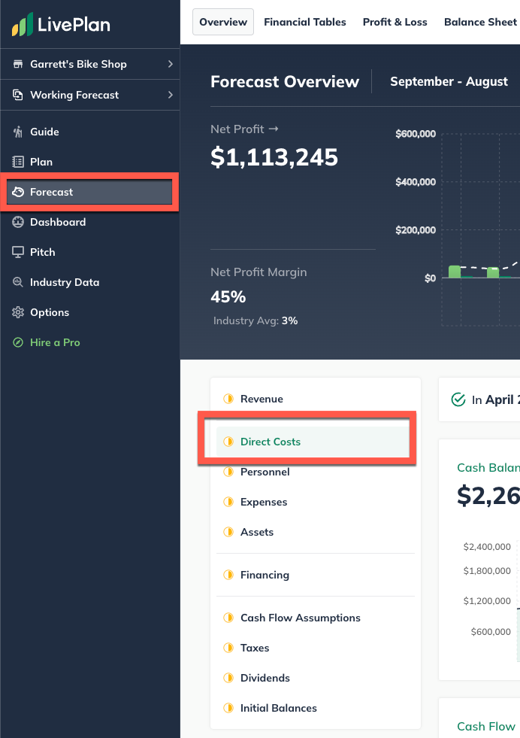This screenshot has height=738, width=520.
Task: Click the Cash Flow Assumptions status icon
Action: click(228, 618)
